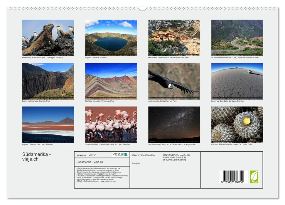This screenshot has height=205, width=285.
Task: Click the Mausoleen von Revash caption label
Action: tap(169, 58)
